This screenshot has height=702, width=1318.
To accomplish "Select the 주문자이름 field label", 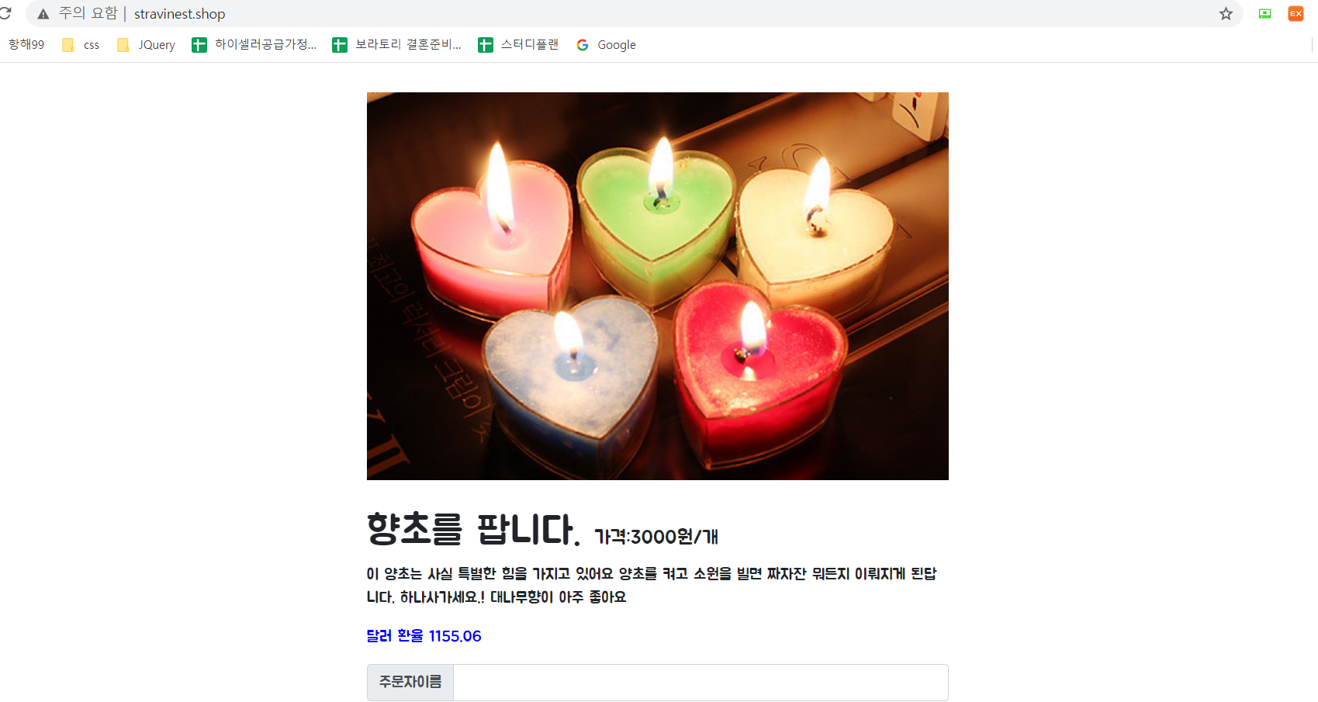I will point(410,683).
